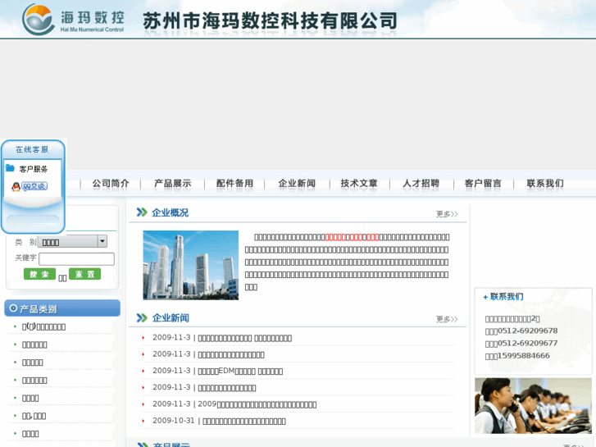Screen dimensions: 596x447
Task: Click 更多>> beside 企业概况
Action: [447, 214]
